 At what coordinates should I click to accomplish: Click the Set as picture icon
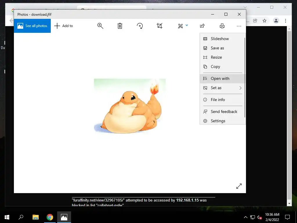click(205, 88)
